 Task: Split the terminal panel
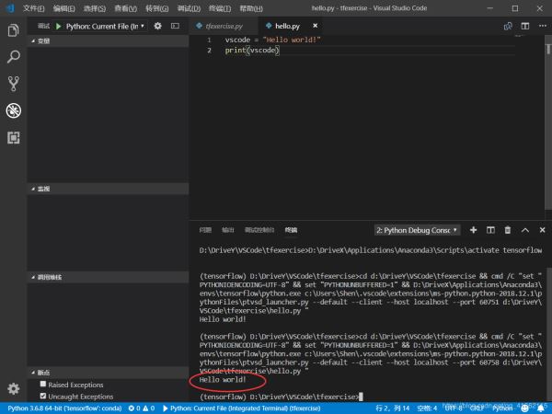(x=490, y=230)
